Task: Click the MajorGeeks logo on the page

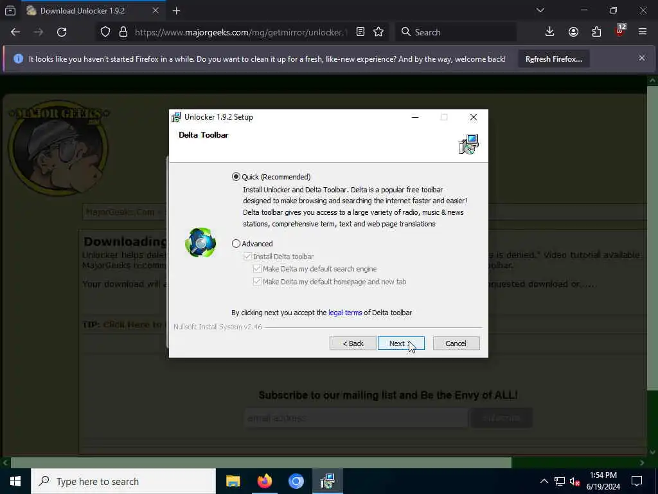Action: pyautogui.click(x=58, y=147)
